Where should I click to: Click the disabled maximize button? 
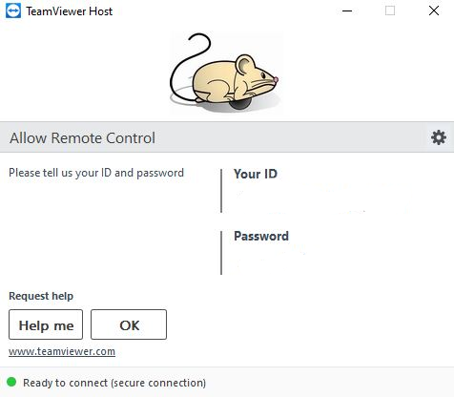click(390, 10)
